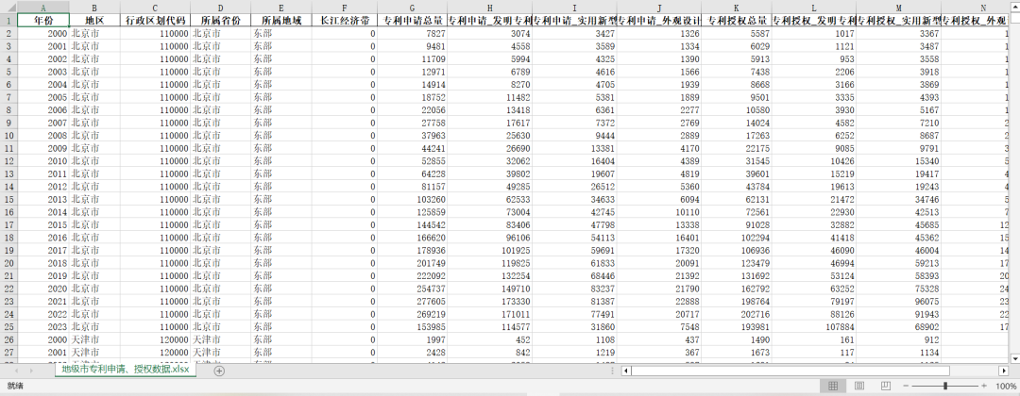Select the cell with value 22888
This screenshot has height=396, width=1020.
click(659, 301)
